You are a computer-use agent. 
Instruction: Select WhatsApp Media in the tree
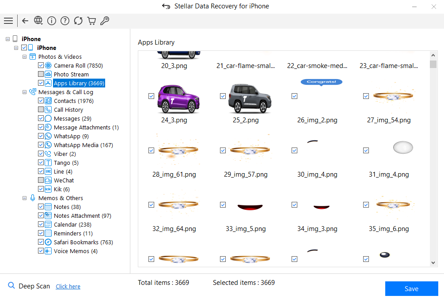[83, 145]
